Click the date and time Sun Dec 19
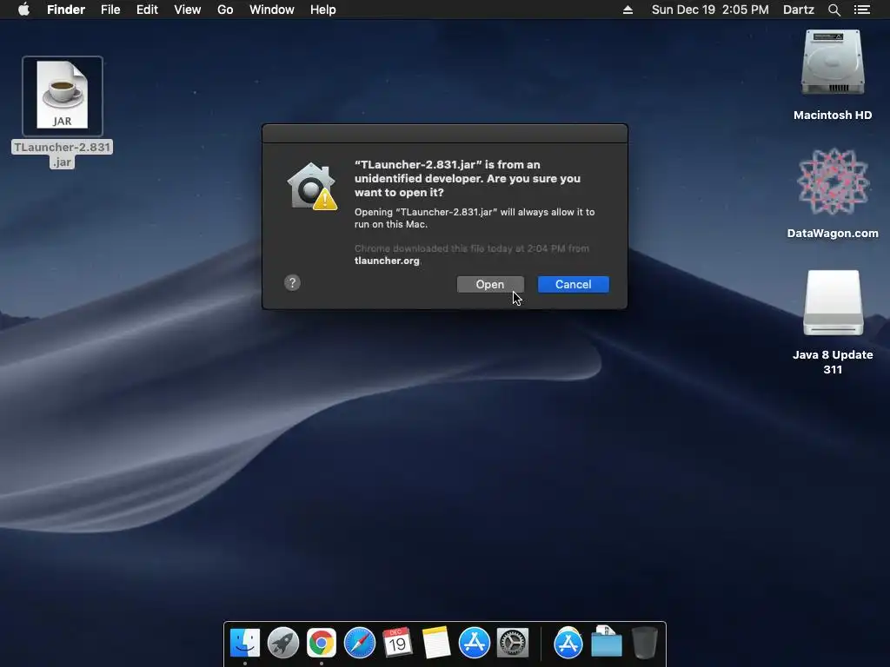 [710, 10]
